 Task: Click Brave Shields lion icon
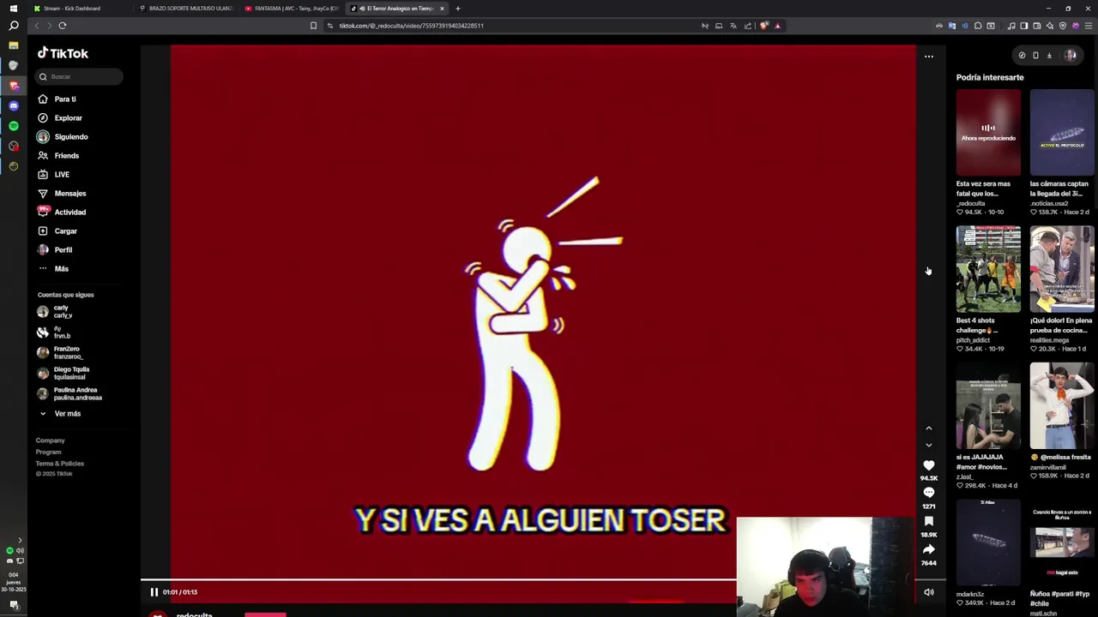coord(763,26)
